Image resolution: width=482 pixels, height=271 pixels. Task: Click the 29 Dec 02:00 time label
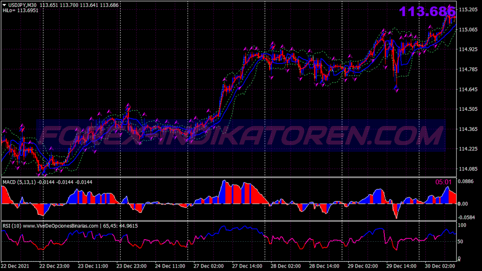(363, 266)
